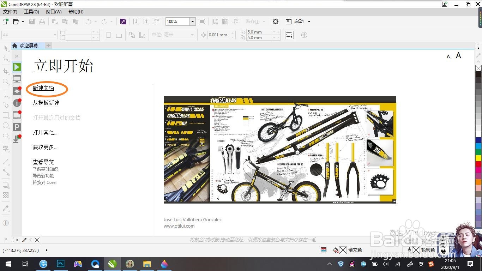Click the red swatch in color palette
The height and width of the screenshot is (271, 482).
pos(478,164)
